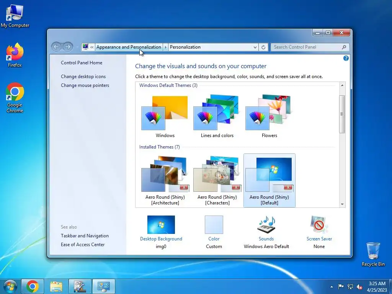Select the Lines and colors theme
Image resolution: width=392 pixels, height=294 pixels.
click(217, 116)
